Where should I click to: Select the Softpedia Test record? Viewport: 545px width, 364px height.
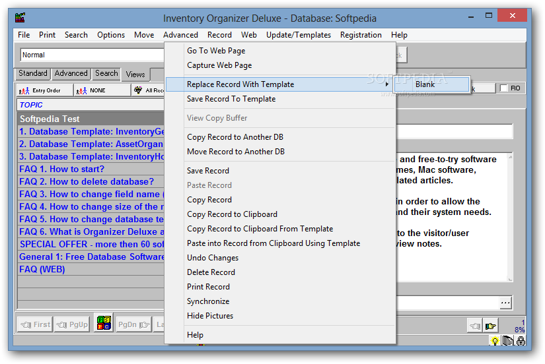(x=91, y=119)
